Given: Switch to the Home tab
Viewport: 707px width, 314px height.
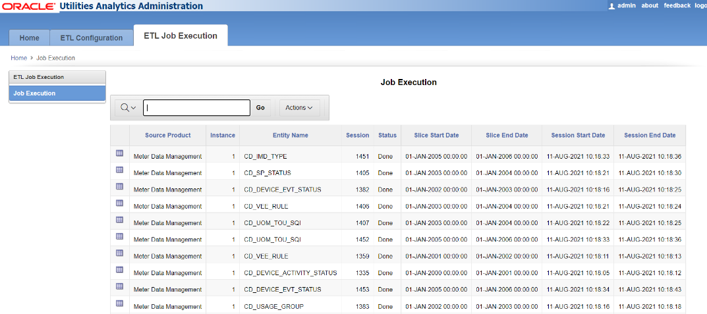Looking at the screenshot, I should [x=29, y=38].
